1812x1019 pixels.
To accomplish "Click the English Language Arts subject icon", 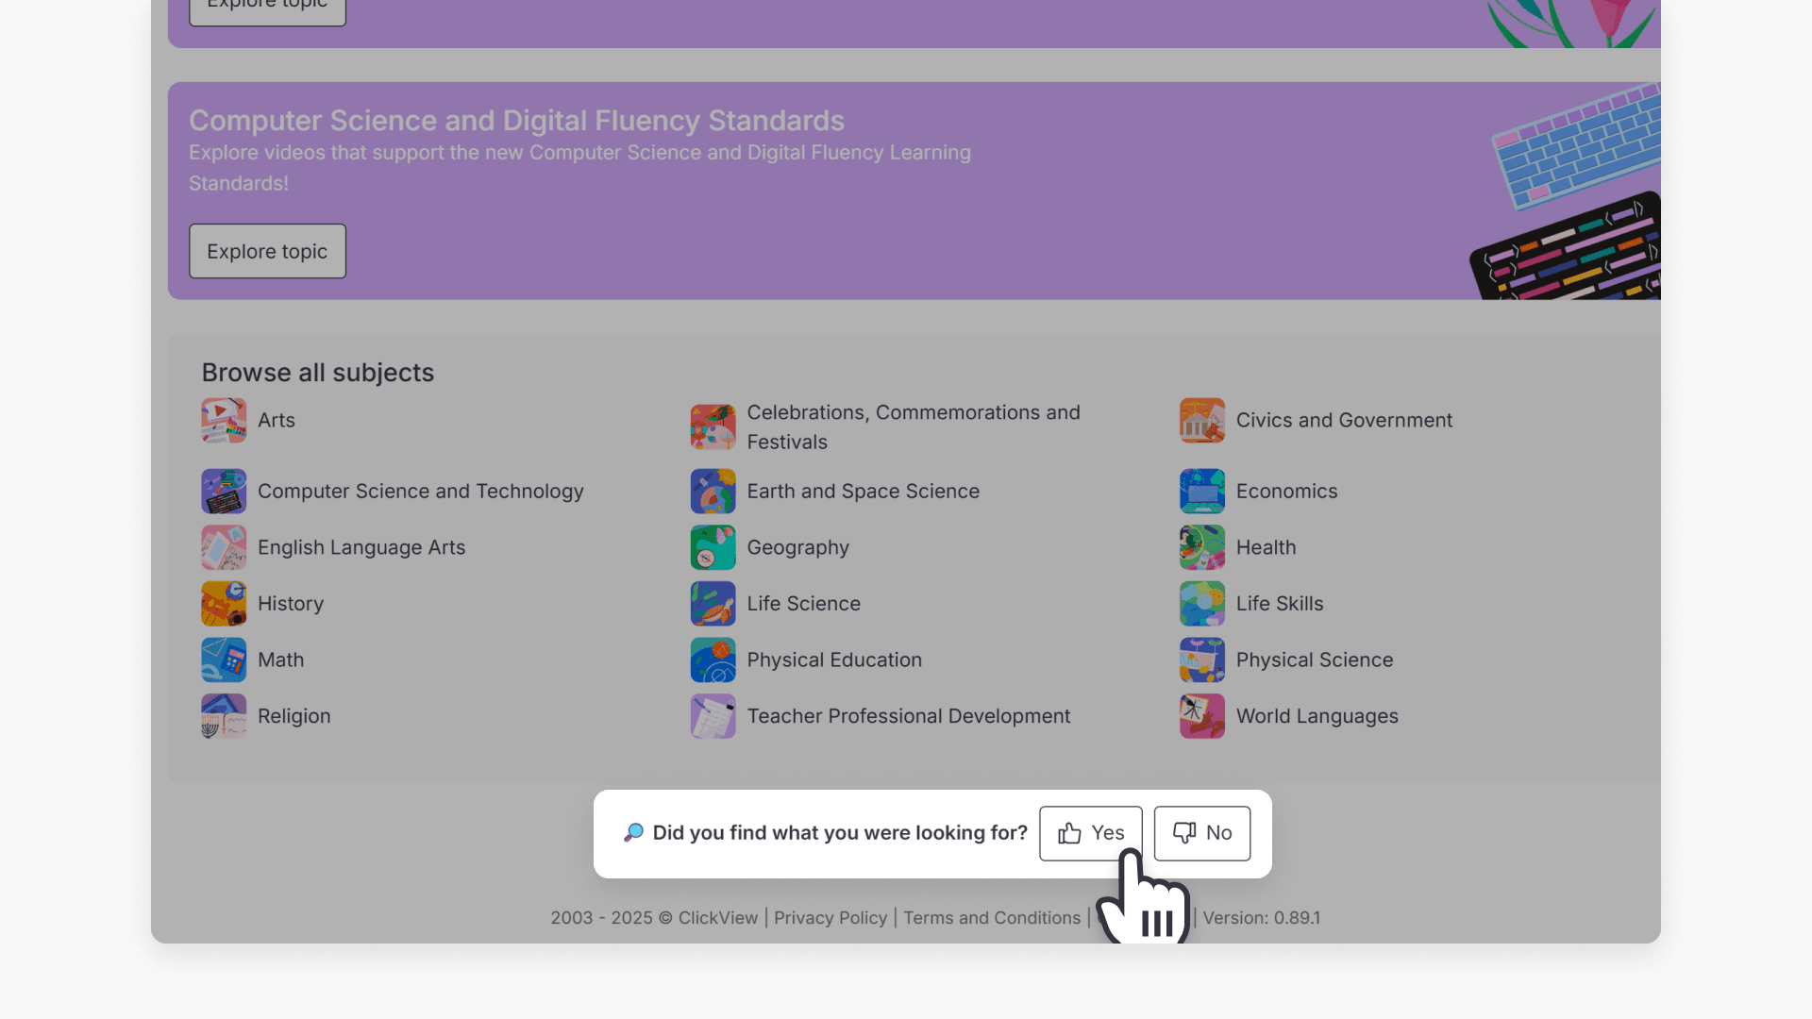I will [x=223, y=547].
